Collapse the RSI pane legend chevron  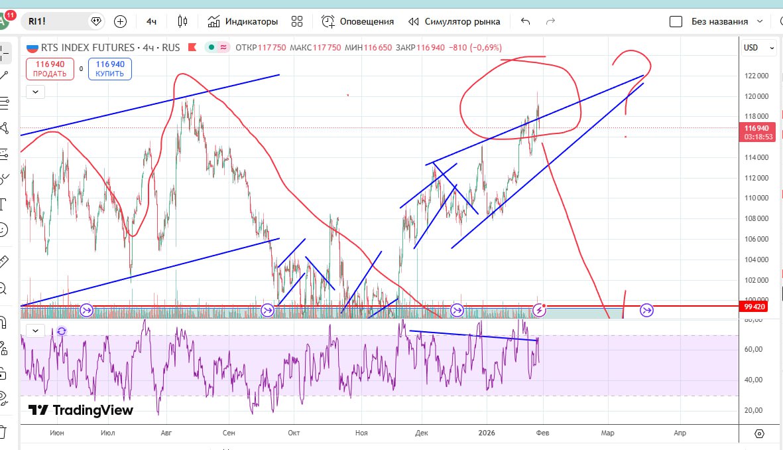pyautogui.click(x=35, y=331)
